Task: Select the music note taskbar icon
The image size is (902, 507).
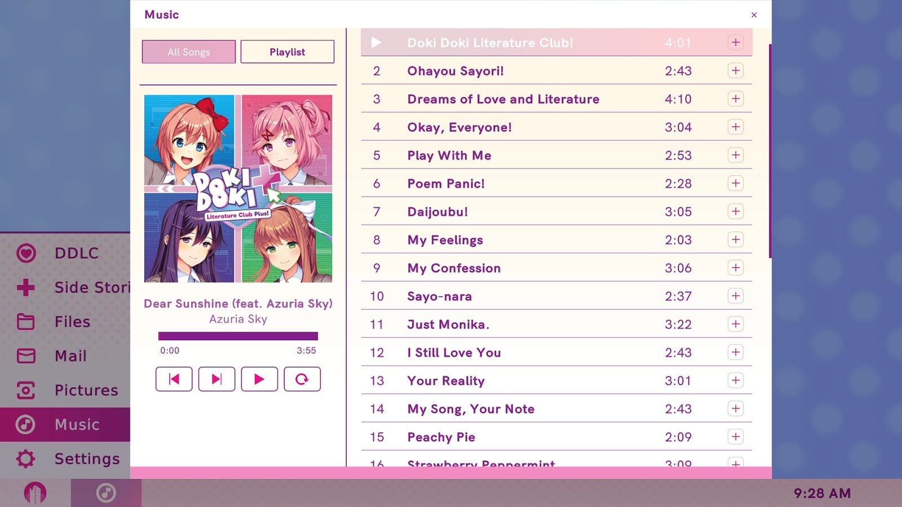Action: (x=105, y=493)
